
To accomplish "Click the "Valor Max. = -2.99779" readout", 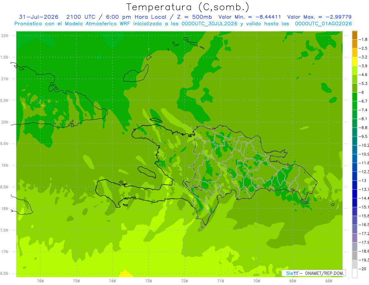I will 319,17.
